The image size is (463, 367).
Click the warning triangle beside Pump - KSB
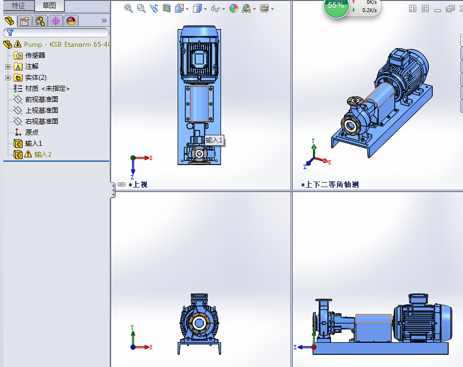tap(18, 44)
